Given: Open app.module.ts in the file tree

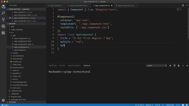Looking at the screenshot, I should [x=20, y=50].
